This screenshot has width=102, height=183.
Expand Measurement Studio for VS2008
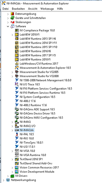point(12,76)
